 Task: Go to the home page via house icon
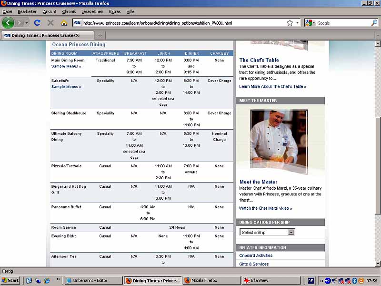64,23
